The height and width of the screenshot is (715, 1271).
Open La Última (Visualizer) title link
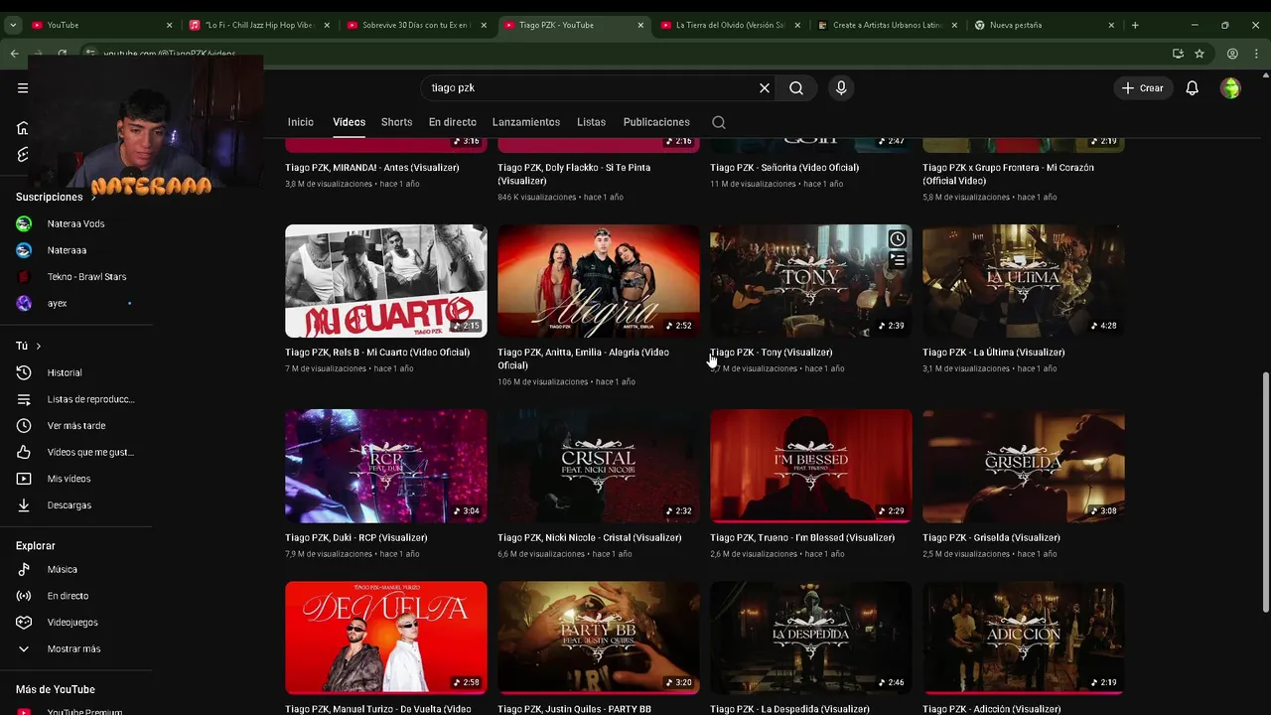993,353
